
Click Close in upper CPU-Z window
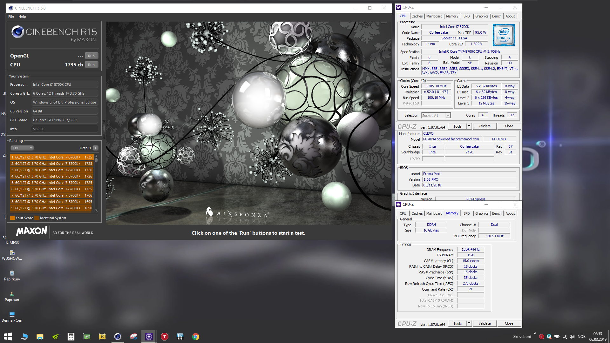pyautogui.click(x=509, y=126)
